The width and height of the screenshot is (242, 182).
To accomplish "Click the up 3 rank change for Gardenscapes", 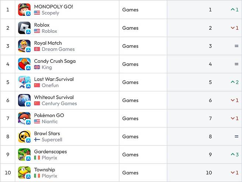I will pos(235,154).
